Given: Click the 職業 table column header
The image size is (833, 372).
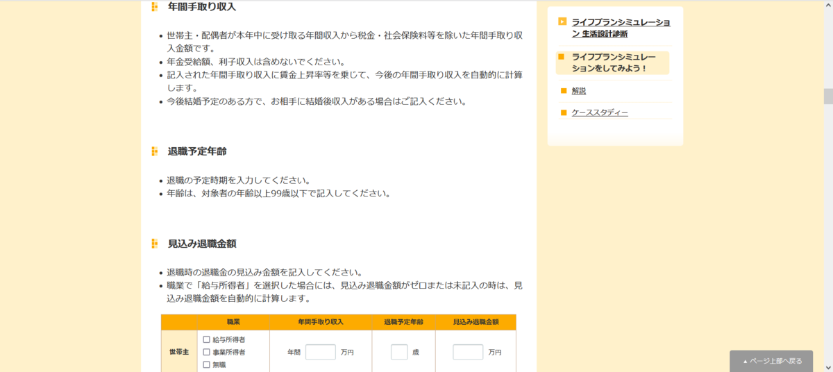Looking at the screenshot, I should click(233, 323).
